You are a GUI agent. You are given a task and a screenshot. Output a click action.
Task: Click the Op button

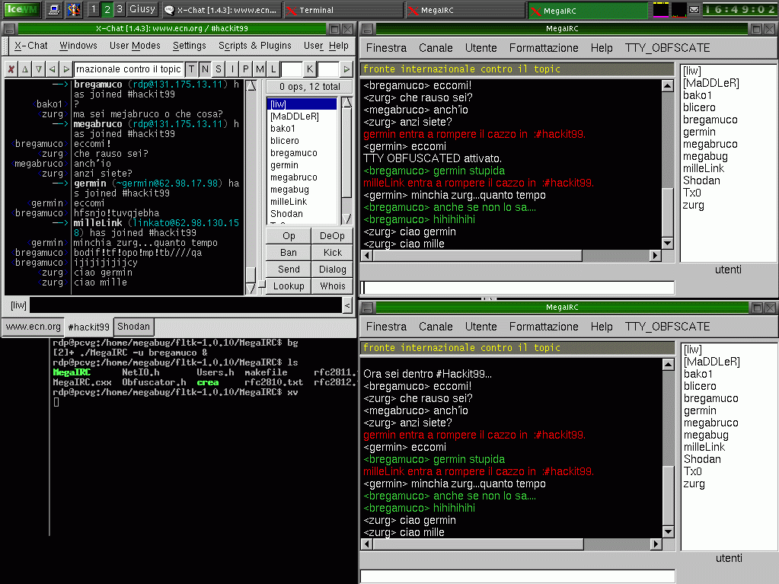tap(289, 236)
